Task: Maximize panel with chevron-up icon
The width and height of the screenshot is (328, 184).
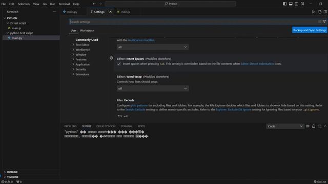Action: (325, 126)
